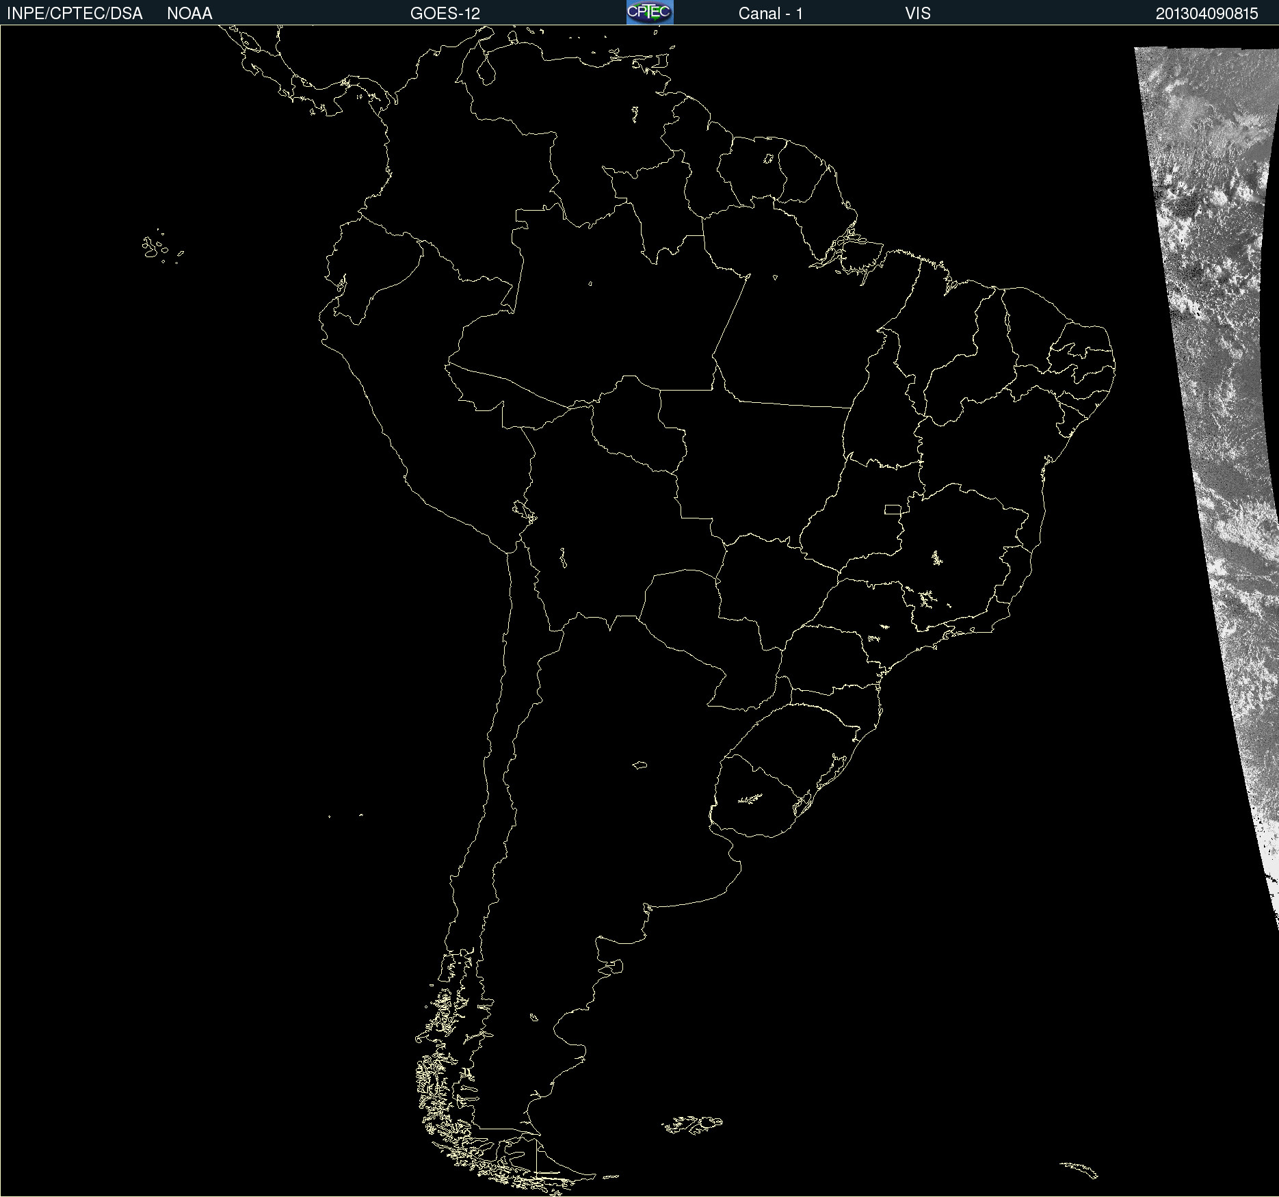Click the NOAA label in the header

pyautogui.click(x=189, y=14)
